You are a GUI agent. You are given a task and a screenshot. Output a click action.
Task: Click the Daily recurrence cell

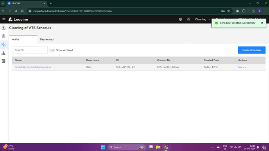(x=89, y=67)
